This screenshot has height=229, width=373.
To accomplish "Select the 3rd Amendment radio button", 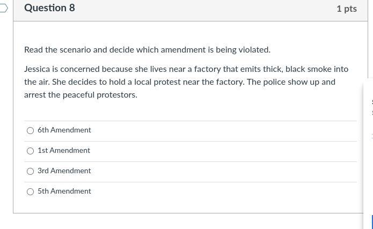I will [x=31, y=171].
